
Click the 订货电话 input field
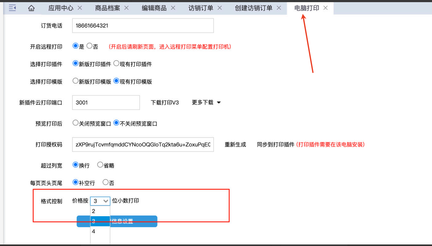click(x=143, y=26)
